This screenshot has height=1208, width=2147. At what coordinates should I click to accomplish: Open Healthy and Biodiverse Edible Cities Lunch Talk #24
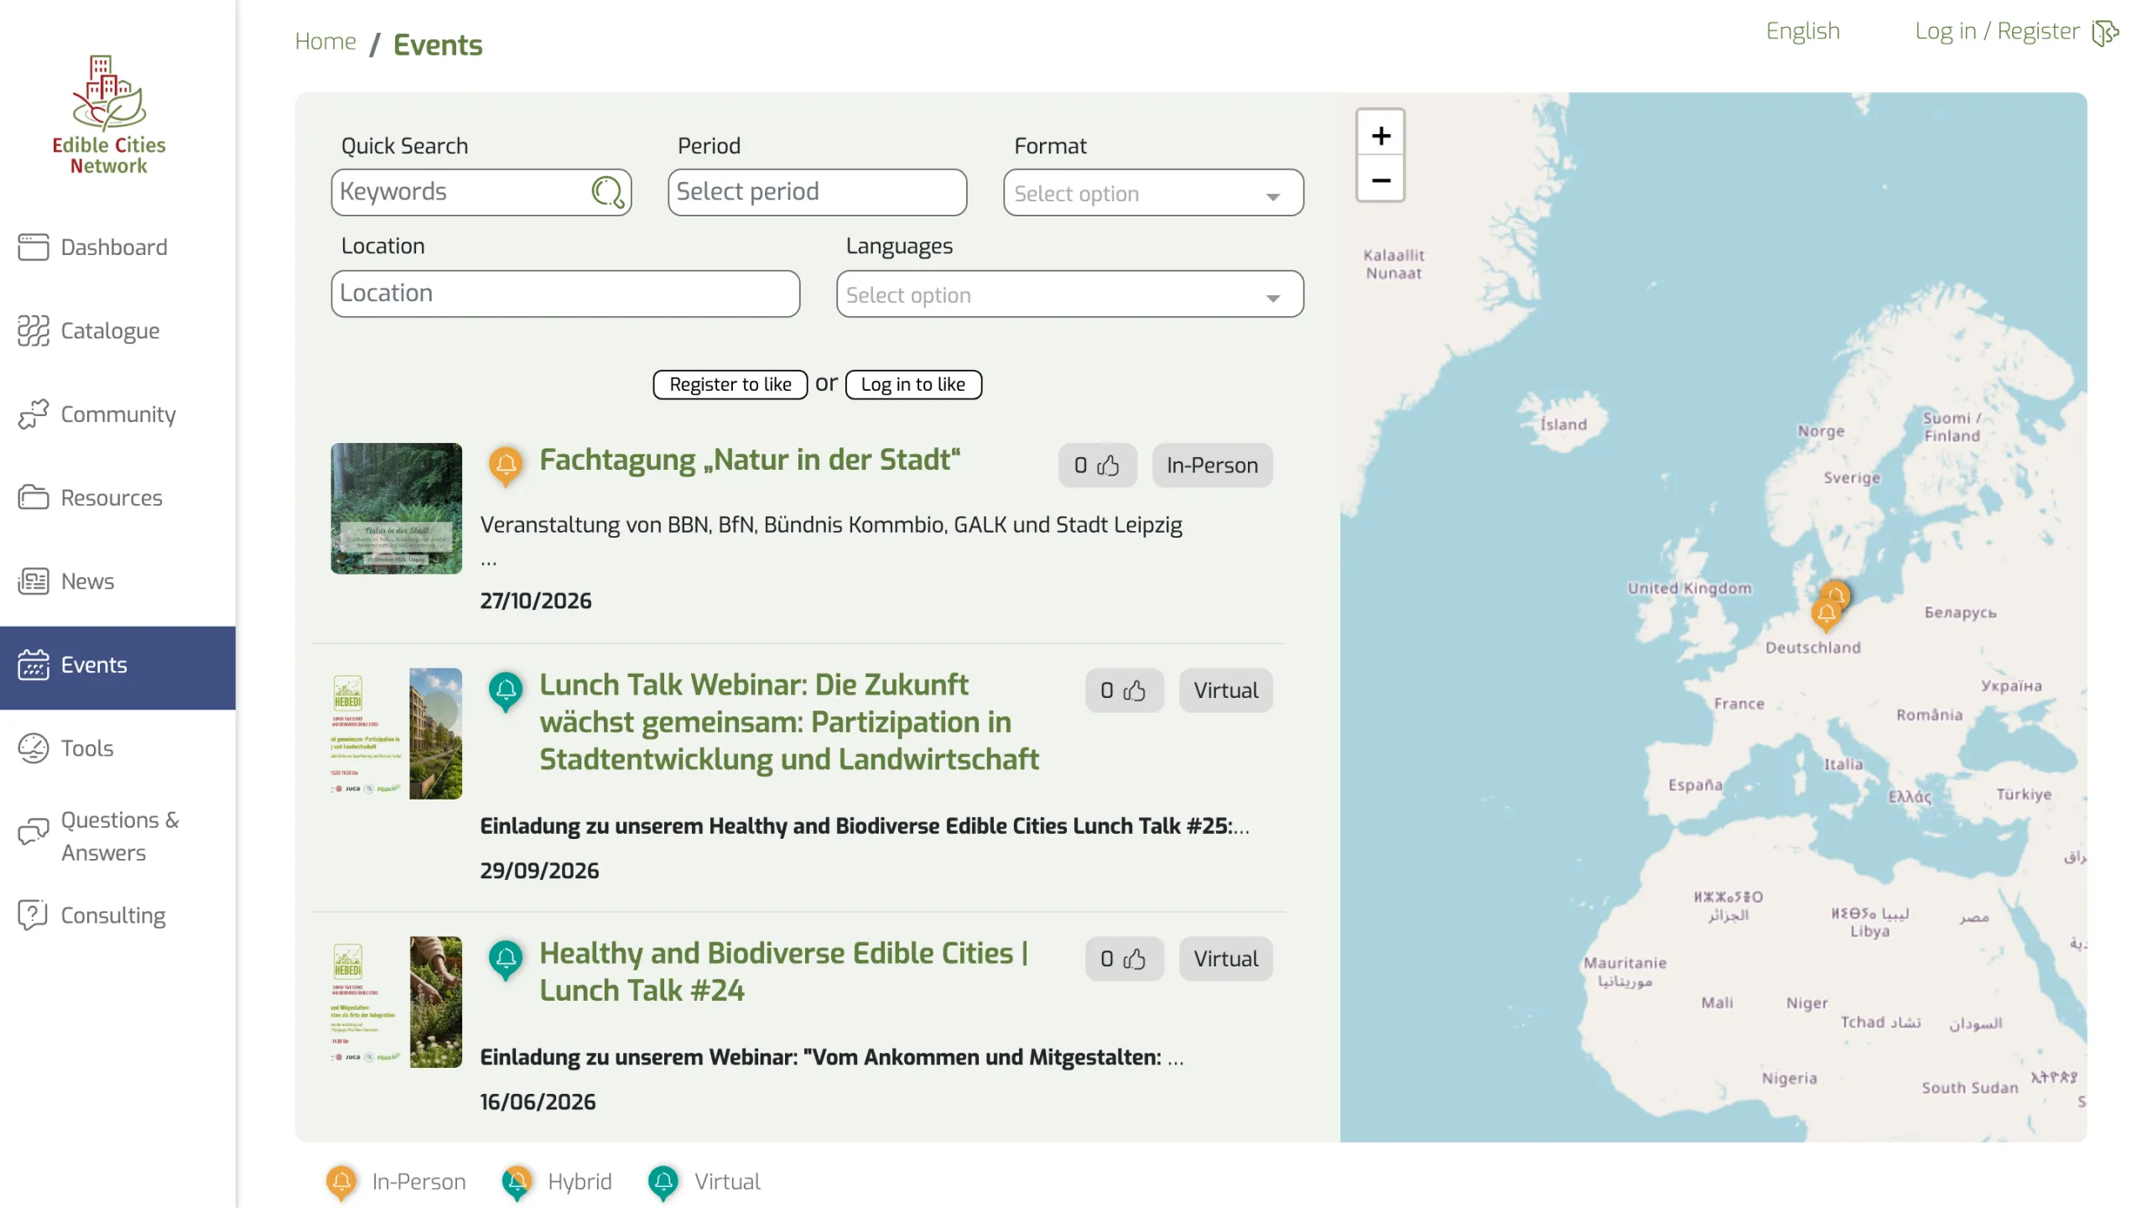[784, 971]
